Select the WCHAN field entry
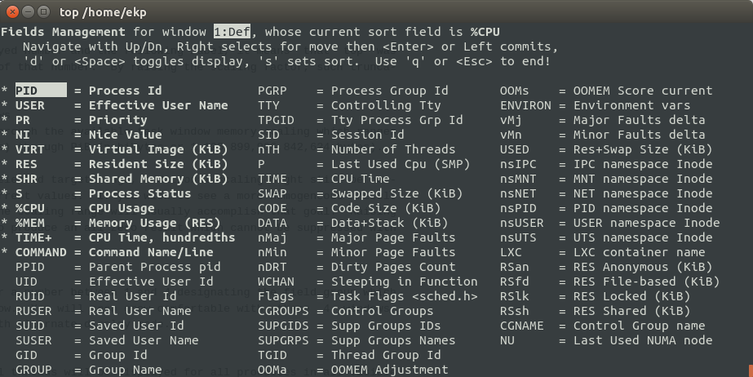 367,282
